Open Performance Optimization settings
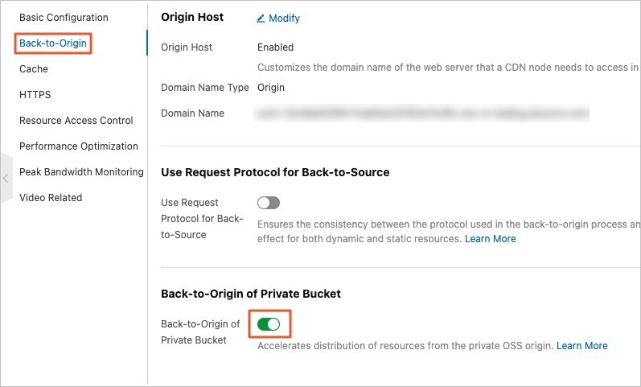641x387 pixels. (x=79, y=146)
